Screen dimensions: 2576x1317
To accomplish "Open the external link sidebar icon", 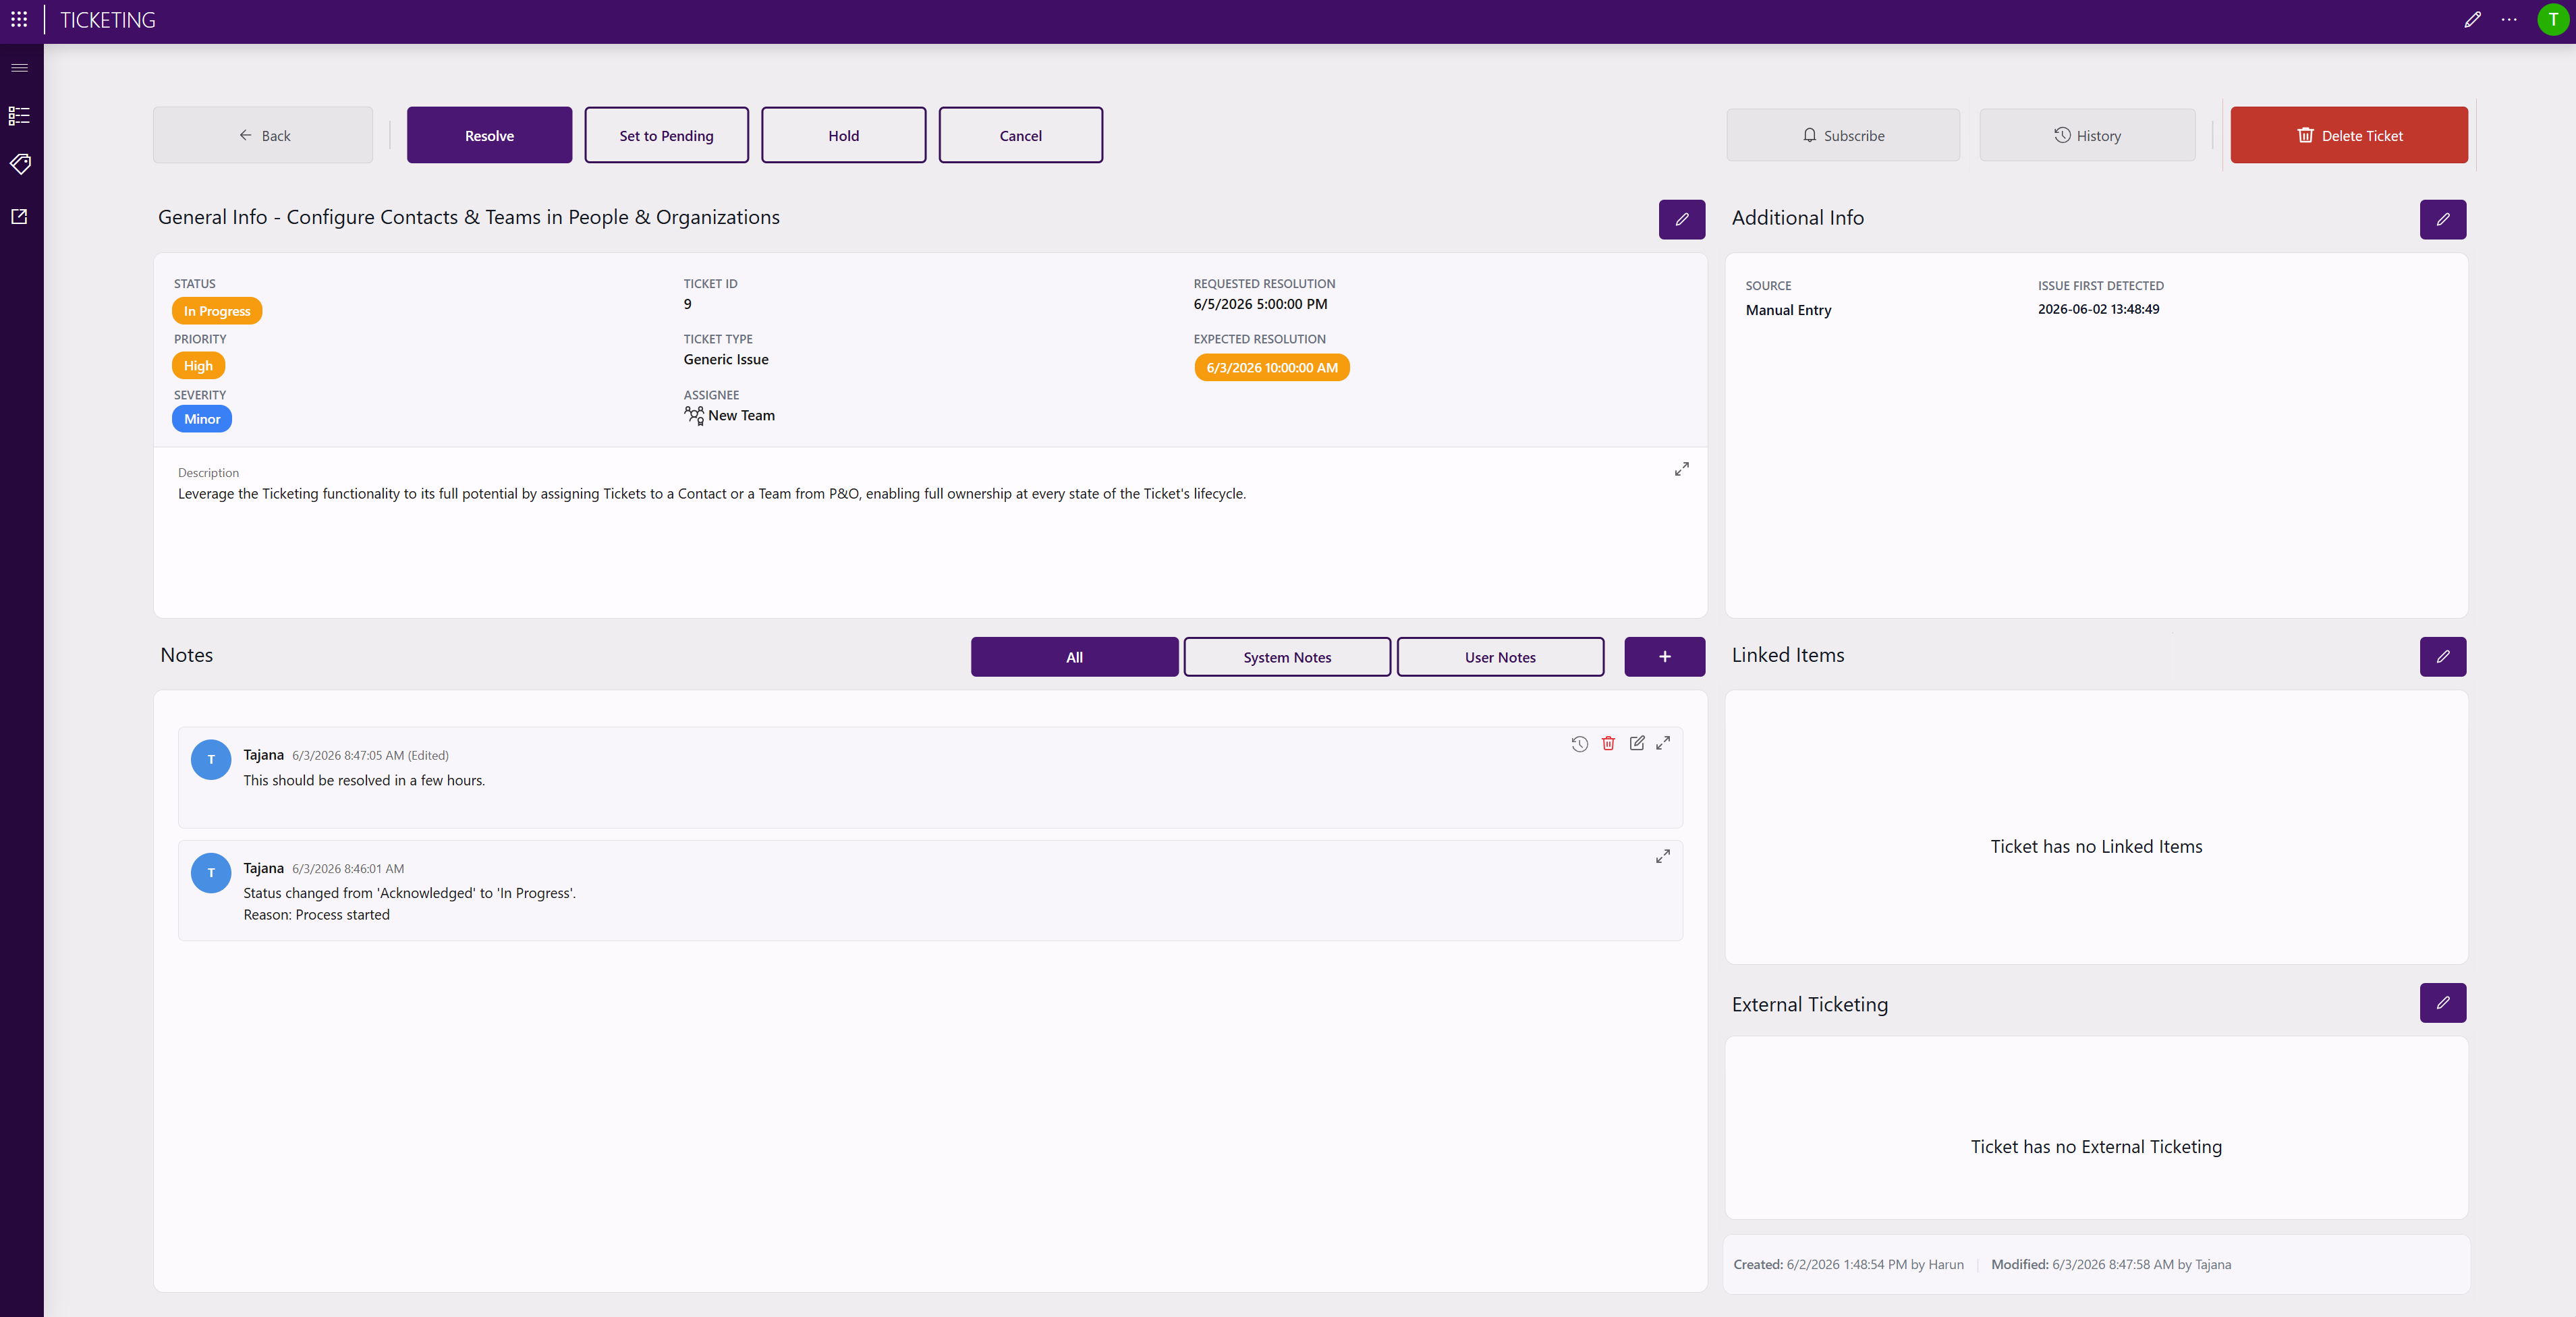I will pyautogui.click(x=20, y=216).
